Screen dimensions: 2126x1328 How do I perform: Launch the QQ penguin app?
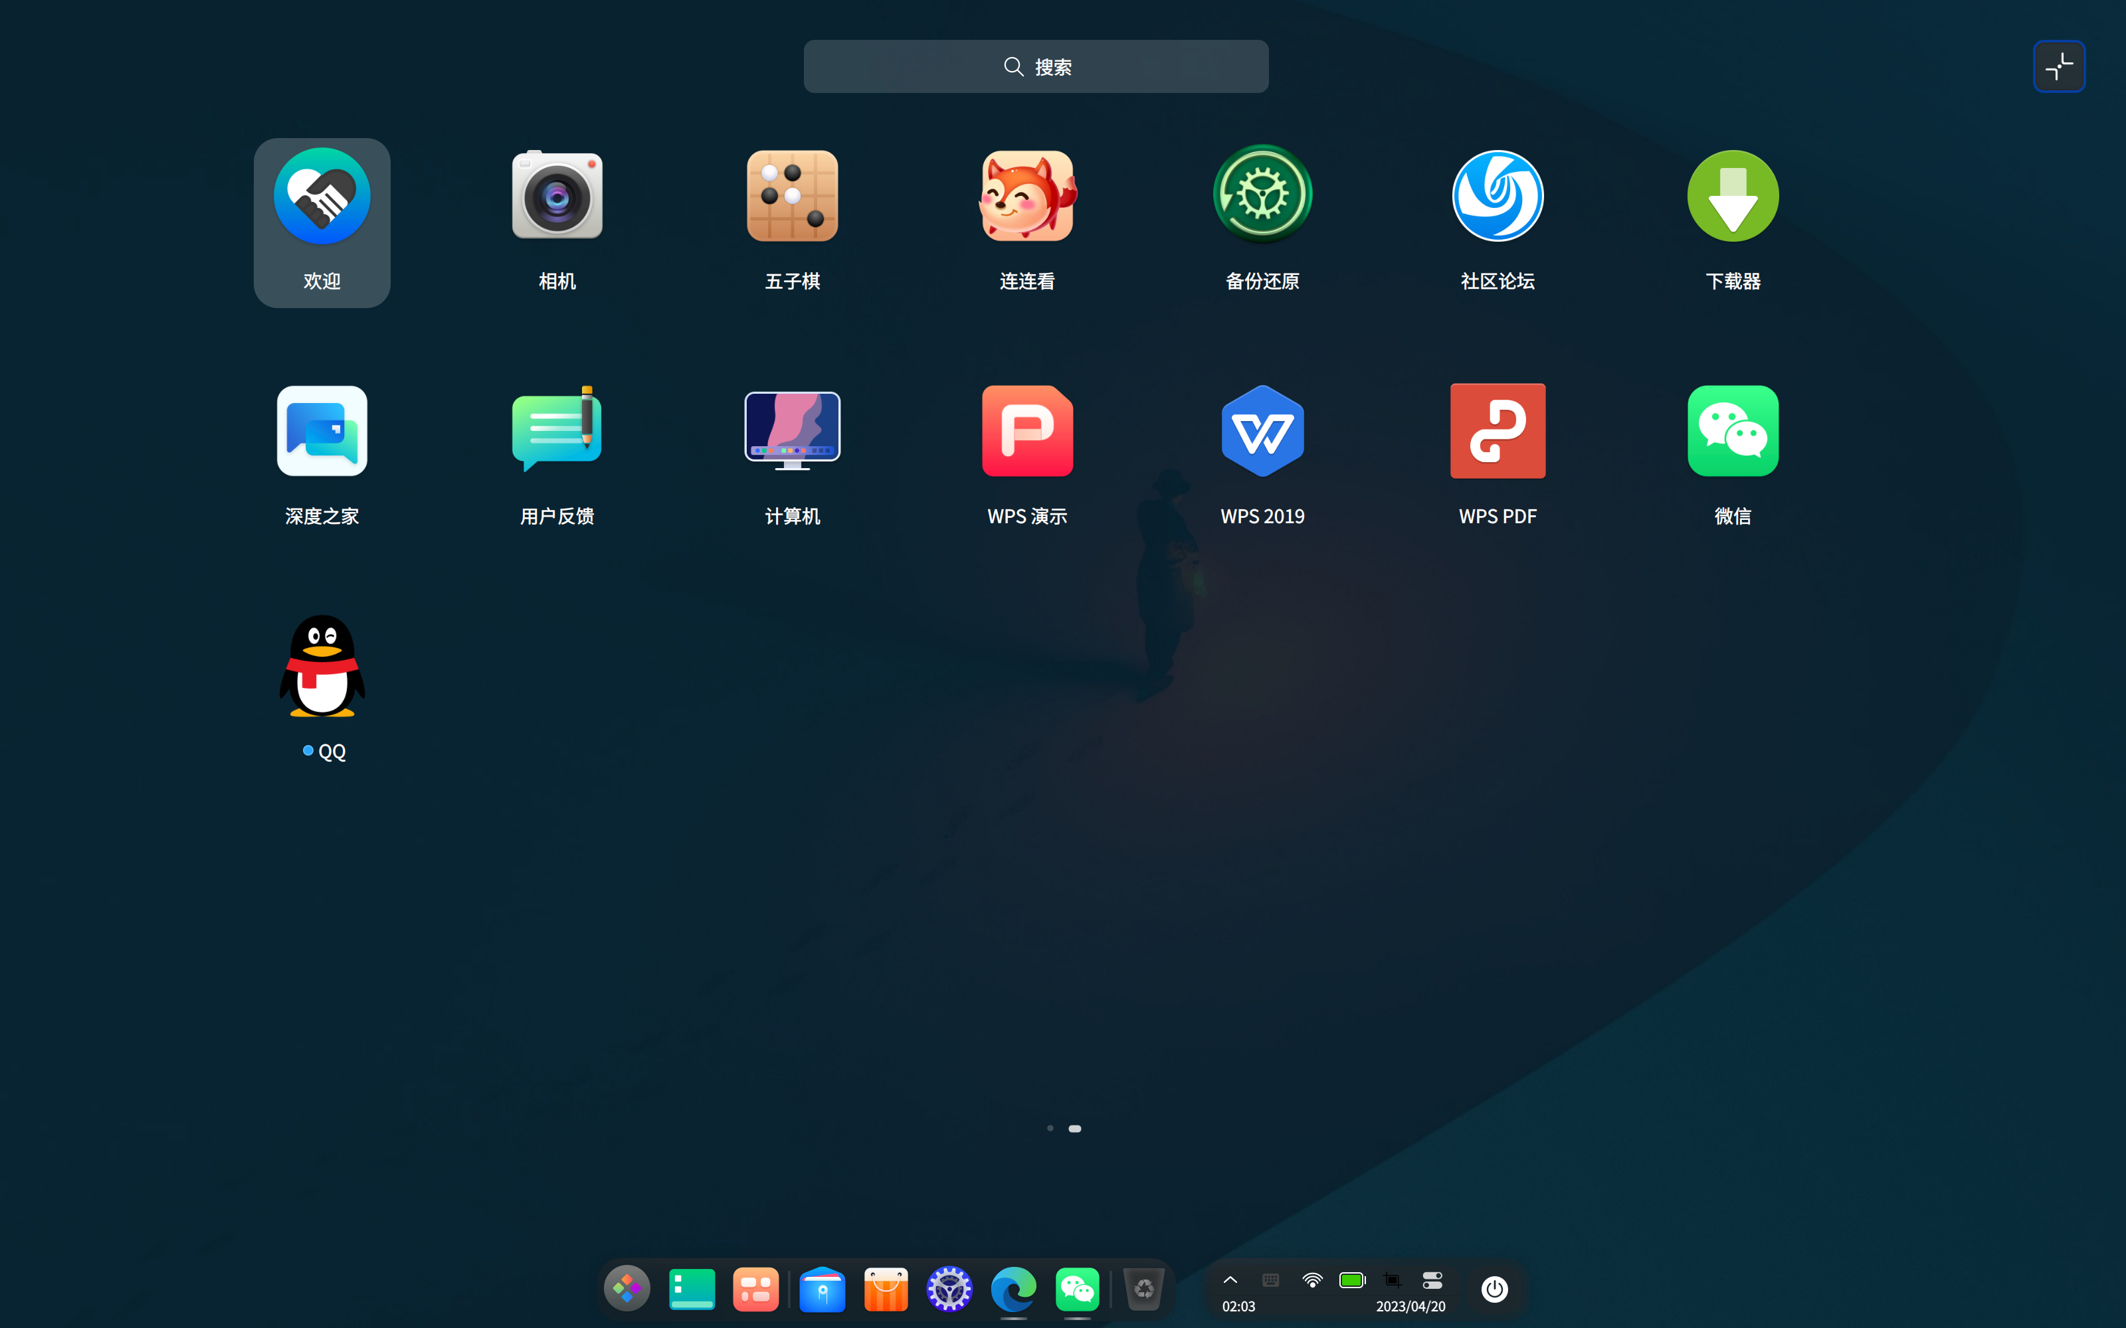322,667
